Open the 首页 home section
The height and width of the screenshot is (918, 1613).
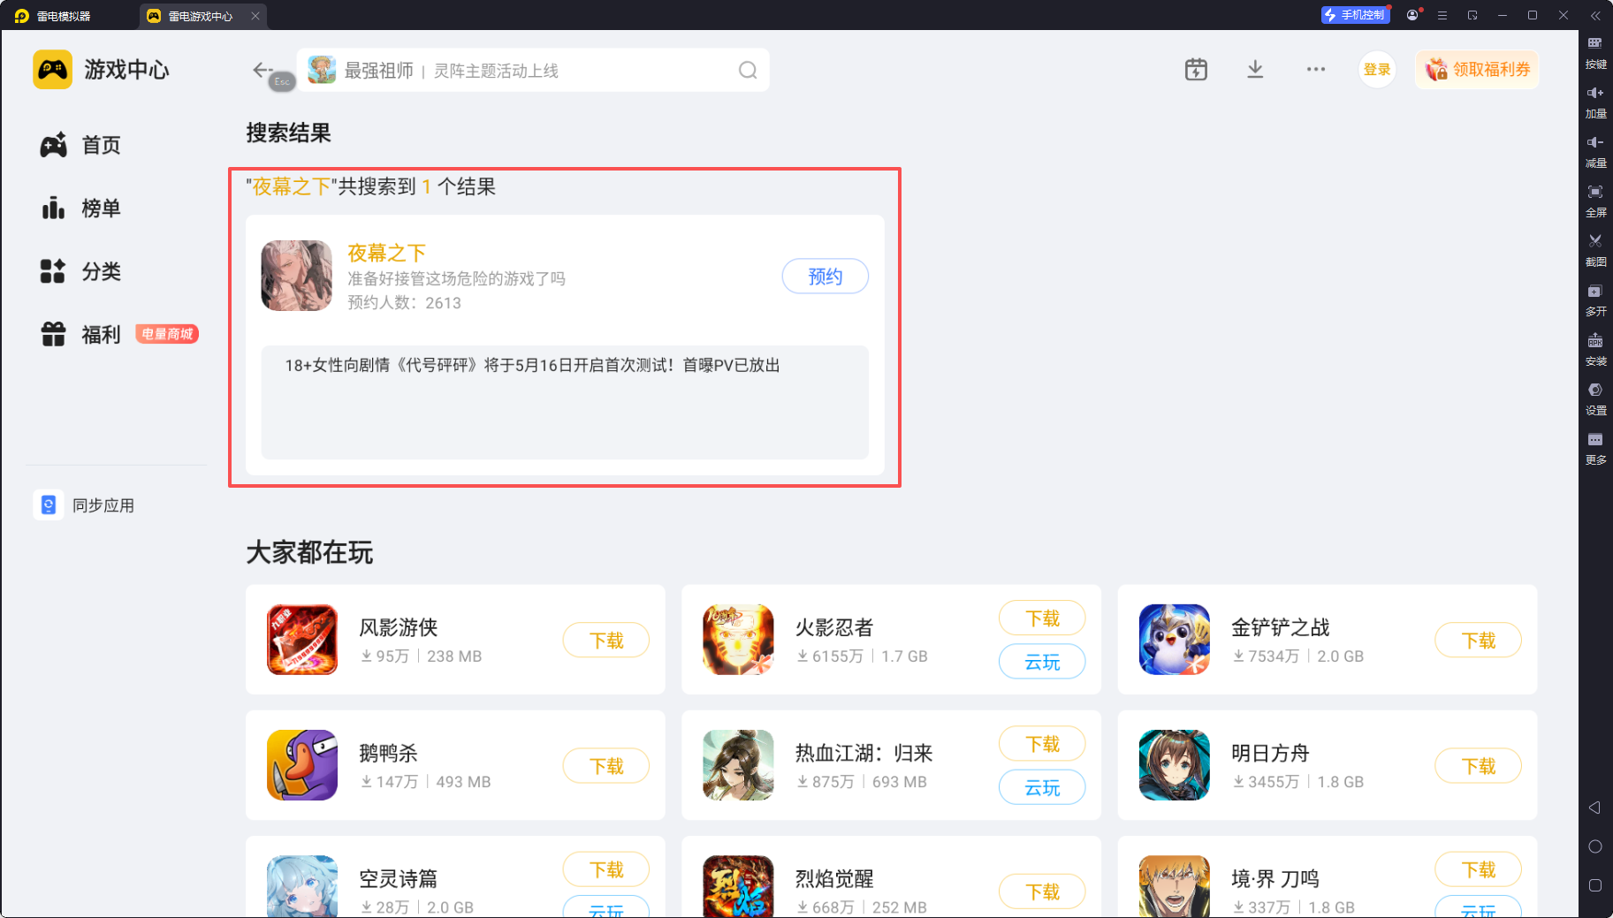(x=80, y=145)
